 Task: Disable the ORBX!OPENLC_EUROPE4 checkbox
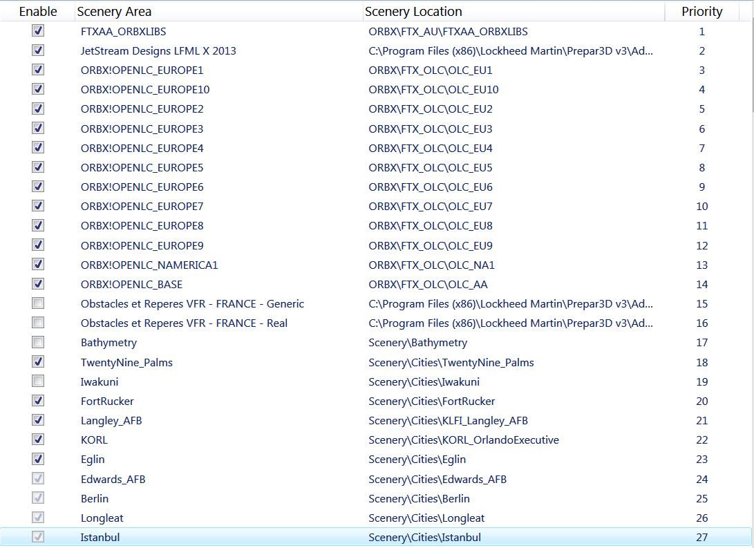[38, 147]
